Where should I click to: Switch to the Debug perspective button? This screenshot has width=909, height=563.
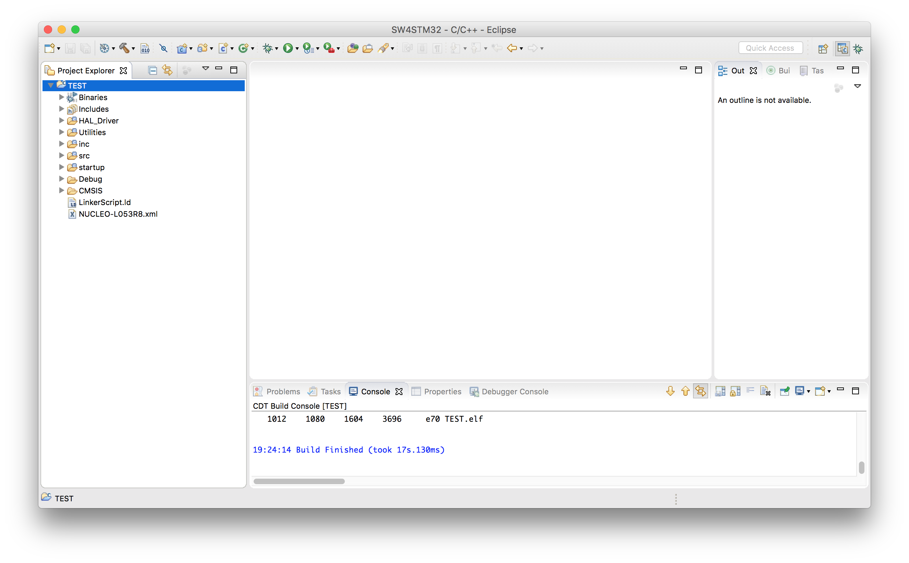click(x=858, y=48)
